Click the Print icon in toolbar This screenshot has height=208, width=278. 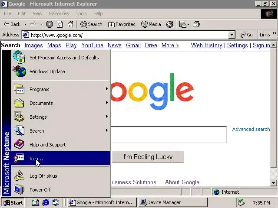point(196,24)
